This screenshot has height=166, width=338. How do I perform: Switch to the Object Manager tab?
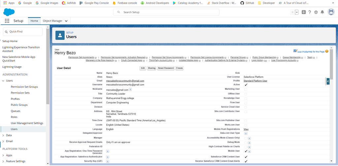pyautogui.click(x=52, y=21)
